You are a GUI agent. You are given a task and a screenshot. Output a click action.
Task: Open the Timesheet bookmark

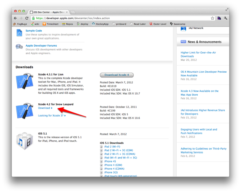(51, 24)
